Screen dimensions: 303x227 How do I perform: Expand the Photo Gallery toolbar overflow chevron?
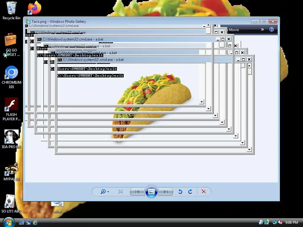[x=262, y=30]
